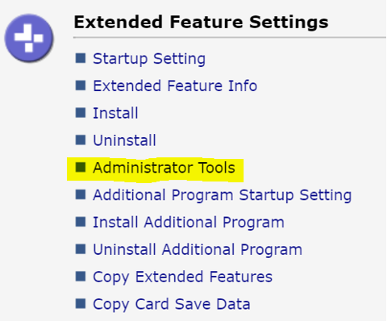This screenshot has width=387, height=321.
Task: Click the bullet beside Additional Program Startup Setting
Action: click(81, 194)
